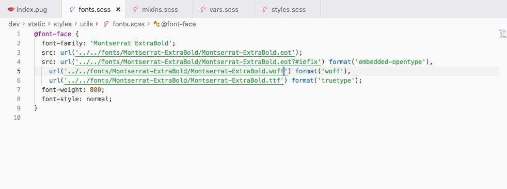Click the Pug icon on index.pug tab
Screen dimensions: 507x189
[11, 9]
